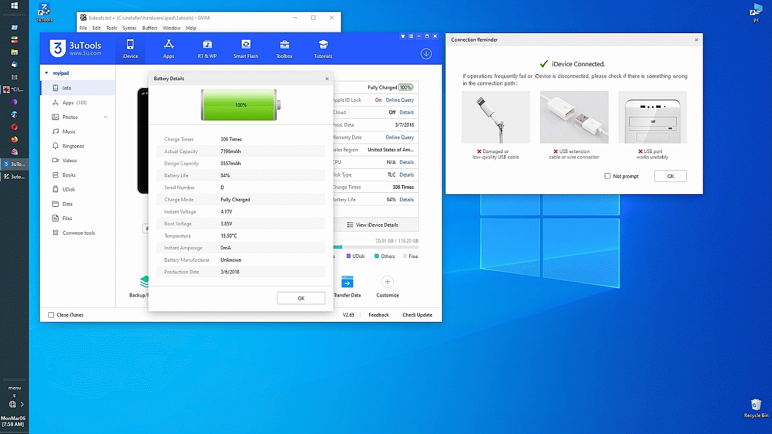Open the iDevice tab in 3uTools

pos(130,49)
